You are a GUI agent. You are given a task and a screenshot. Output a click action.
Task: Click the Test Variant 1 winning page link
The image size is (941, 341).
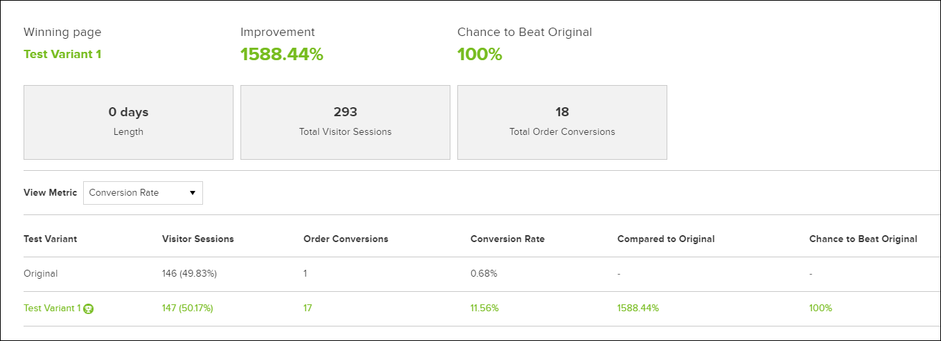(62, 54)
